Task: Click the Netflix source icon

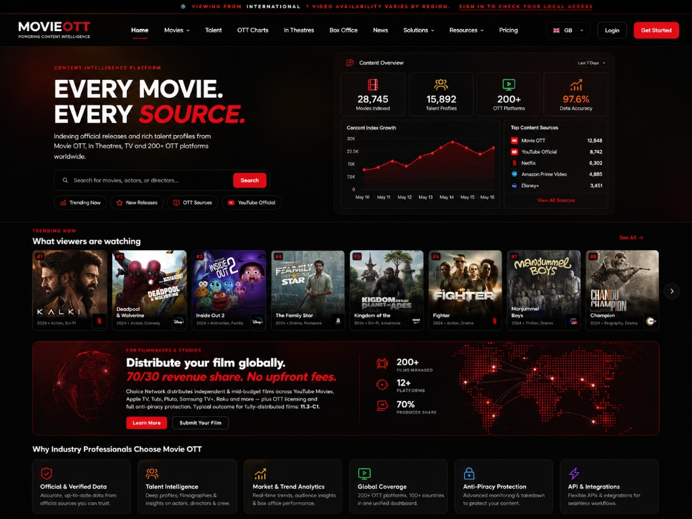Action: pos(514,163)
